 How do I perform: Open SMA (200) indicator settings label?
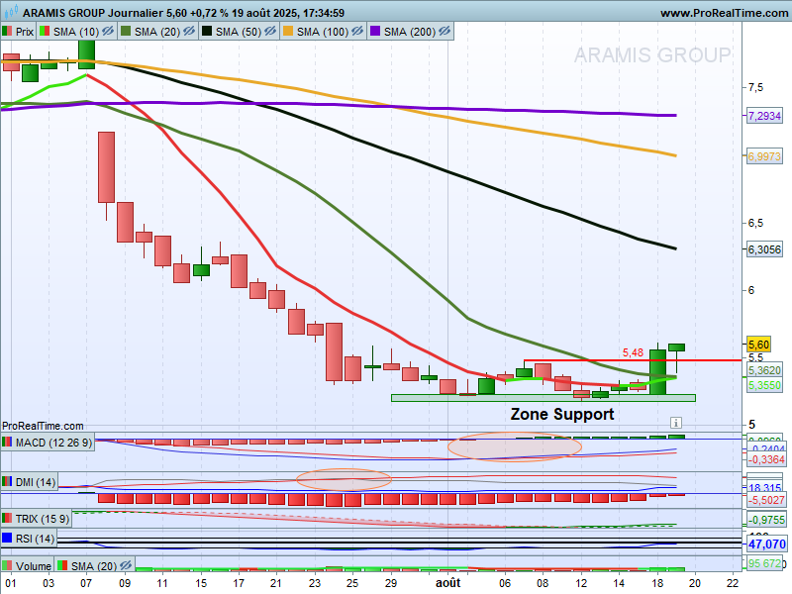[x=410, y=32]
